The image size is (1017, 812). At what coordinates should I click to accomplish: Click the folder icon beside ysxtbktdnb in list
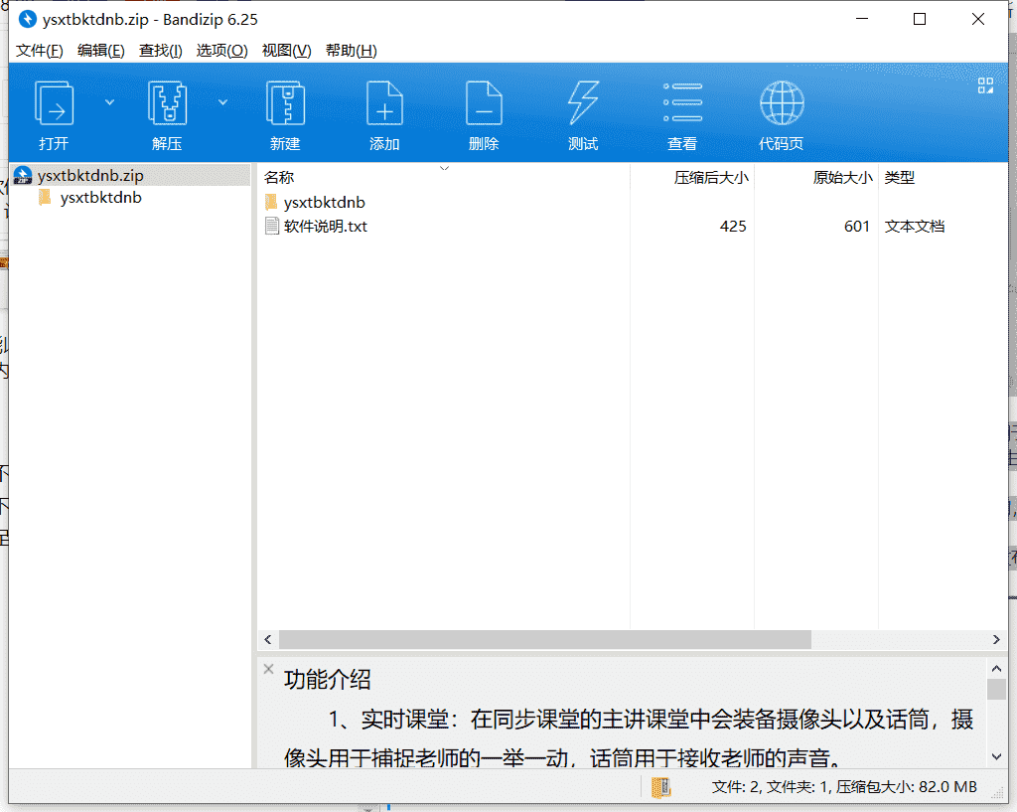[271, 202]
